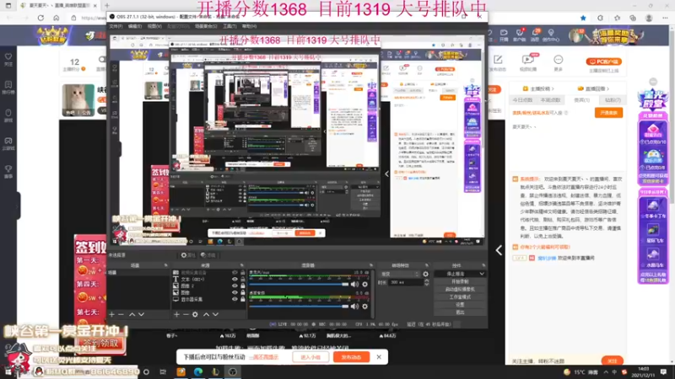This screenshot has height=379, width=675.
Task: Open 桌面音频 audio settings gear
Action: [365, 307]
